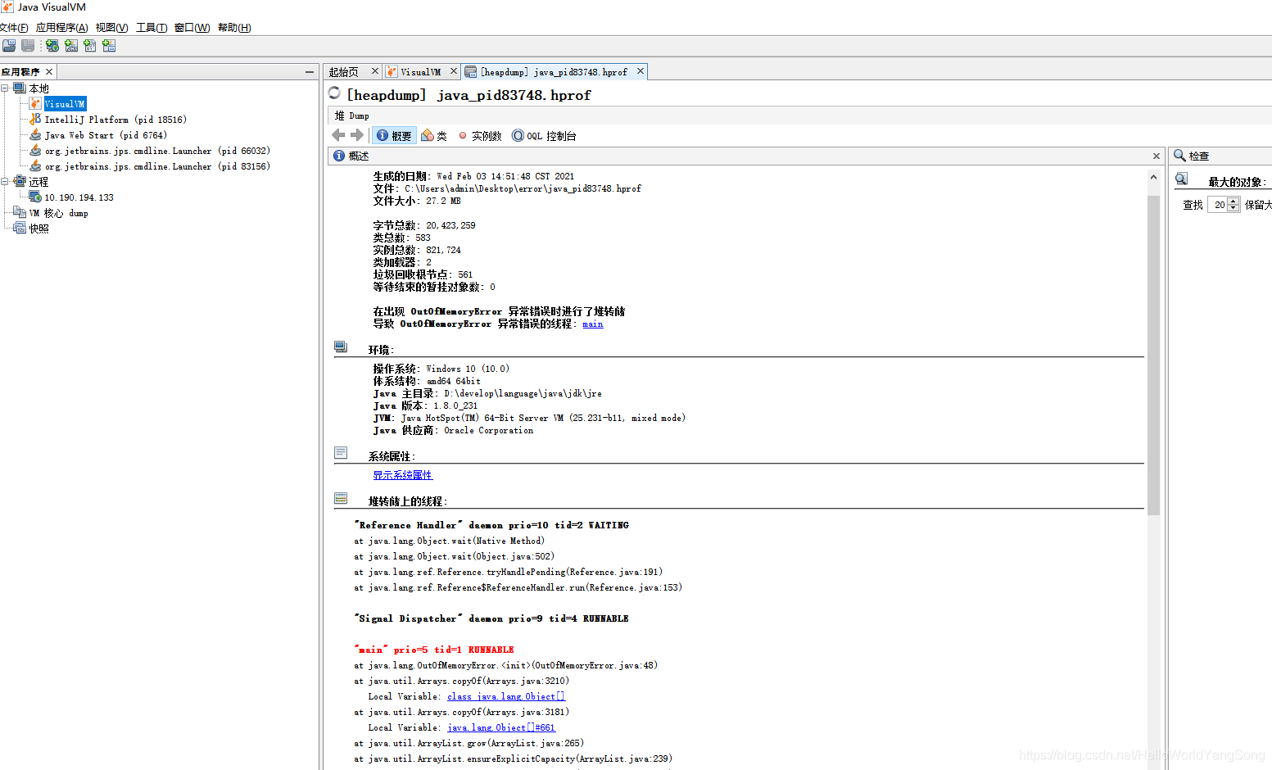Collapse the 远程 tree node

point(5,181)
